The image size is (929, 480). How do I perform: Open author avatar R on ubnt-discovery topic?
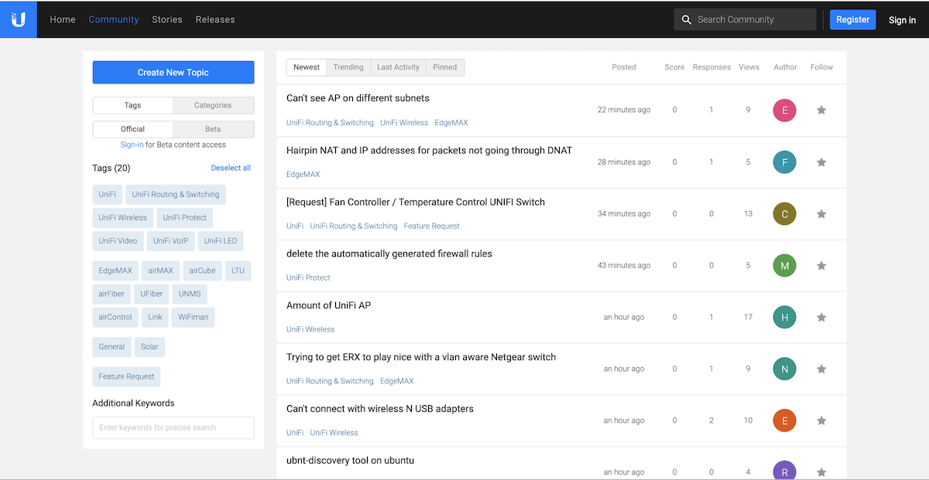(784, 470)
